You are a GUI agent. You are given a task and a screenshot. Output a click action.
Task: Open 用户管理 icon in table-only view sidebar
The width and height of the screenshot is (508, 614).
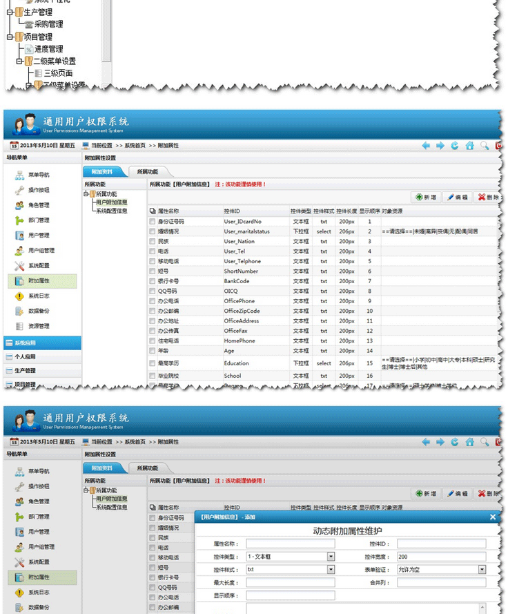pos(19,236)
